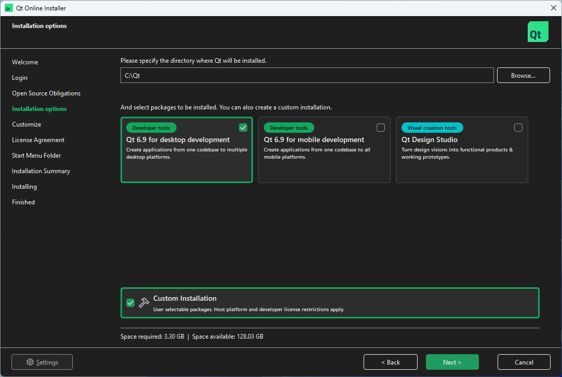Click the Qt icon in title bar
562x377 pixels.
pos(8,8)
